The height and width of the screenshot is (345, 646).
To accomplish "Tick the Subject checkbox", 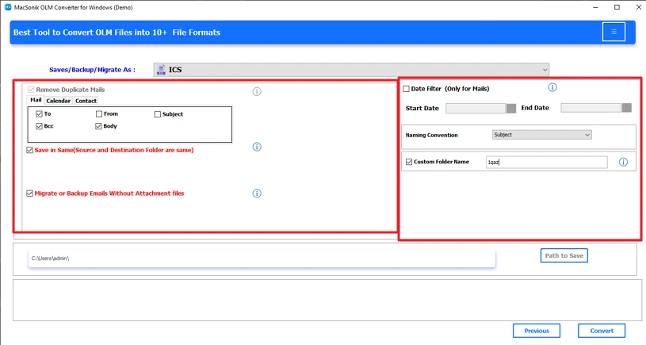I will point(158,114).
